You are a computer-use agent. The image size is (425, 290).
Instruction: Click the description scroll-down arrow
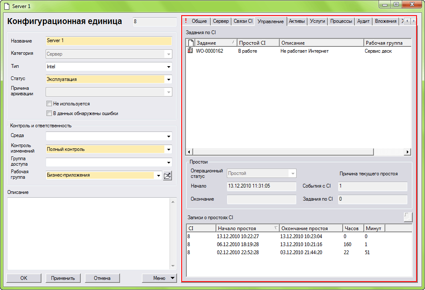coord(173,266)
